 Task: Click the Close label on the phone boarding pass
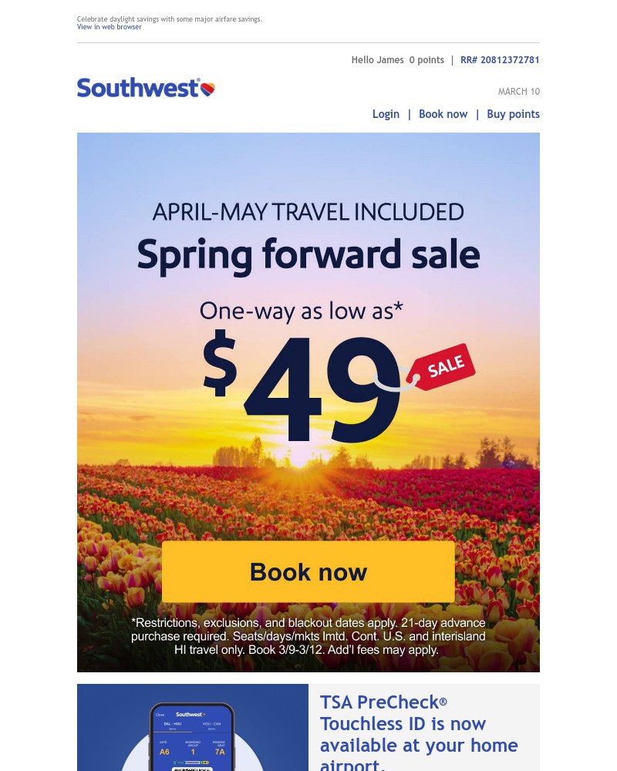(159, 715)
